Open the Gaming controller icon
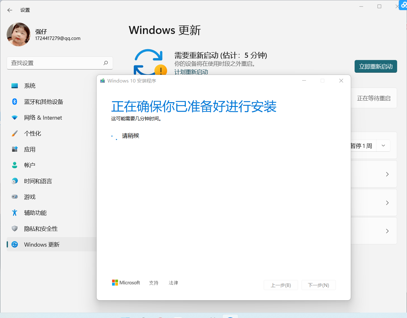The width and height of the screenshot is (407, 318). click(15, 197)
